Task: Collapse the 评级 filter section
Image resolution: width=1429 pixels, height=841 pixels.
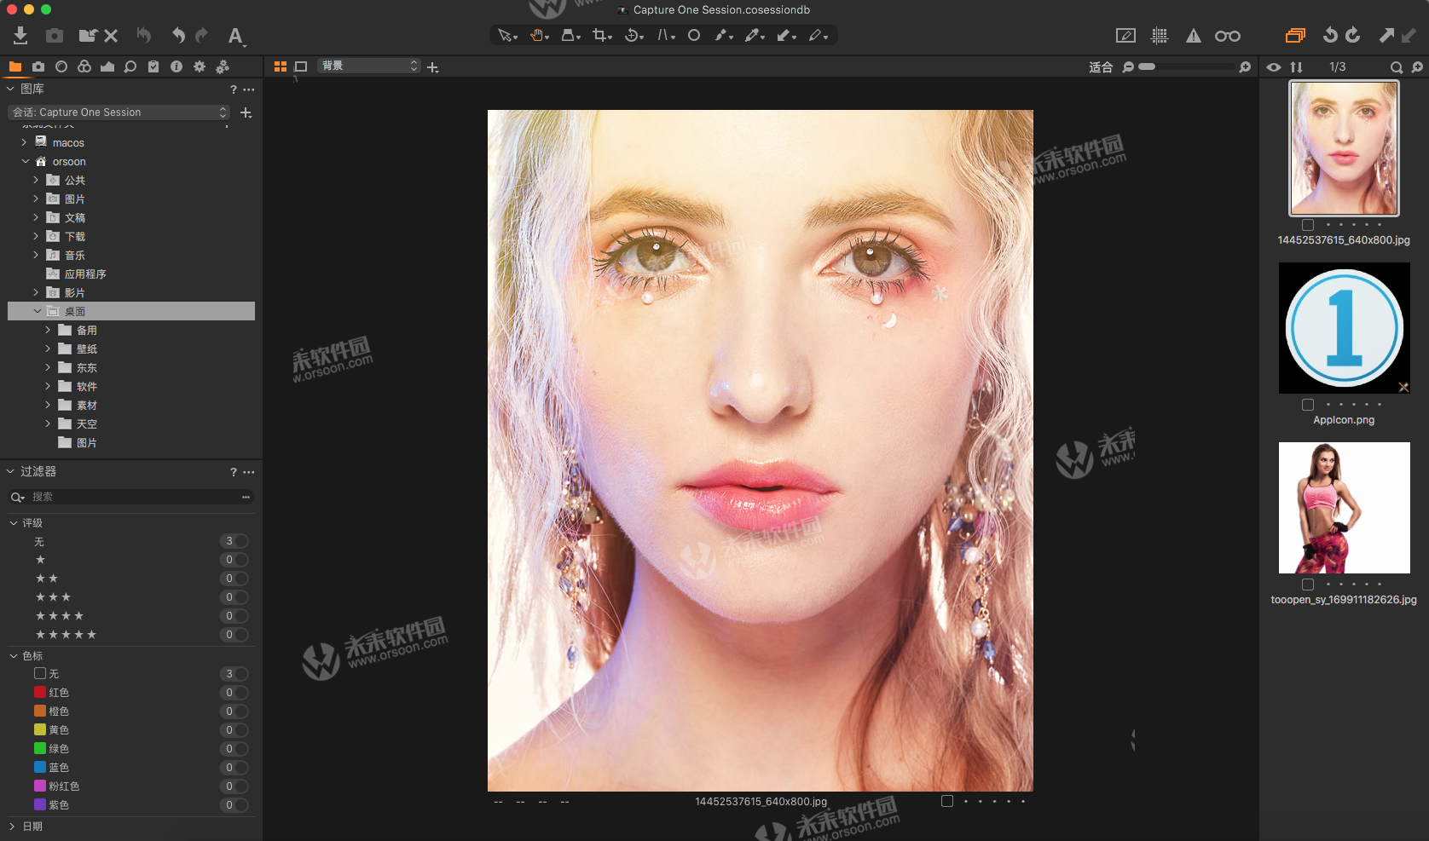Action: point(14,522)
